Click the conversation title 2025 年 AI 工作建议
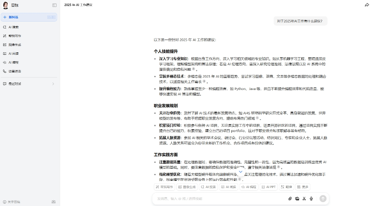Viewport: 372px width, 206px height. pyautogui.click(x=78, y=5)
